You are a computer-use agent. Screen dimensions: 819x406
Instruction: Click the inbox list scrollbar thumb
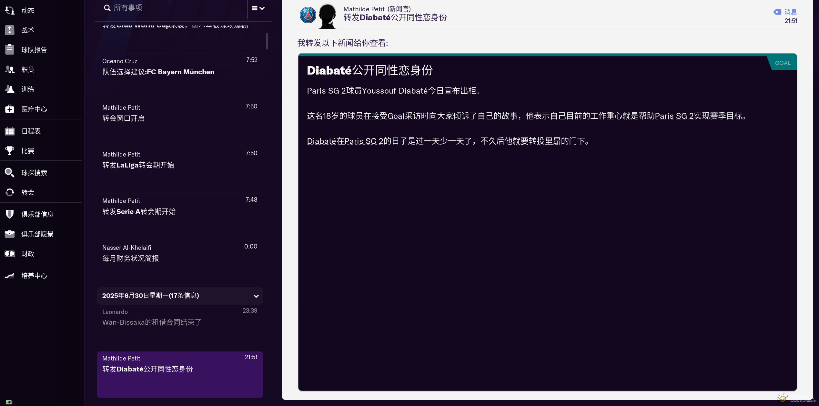click(267, 41)
